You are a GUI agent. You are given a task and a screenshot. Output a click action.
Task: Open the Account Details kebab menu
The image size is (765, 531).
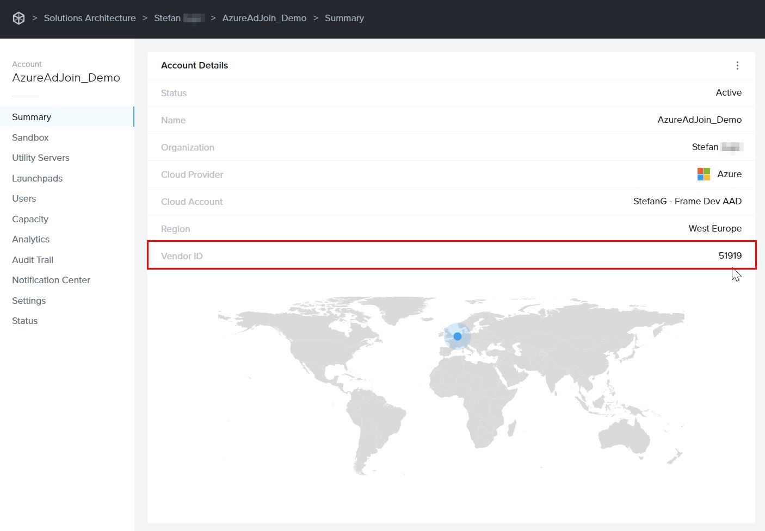point(737,66)
